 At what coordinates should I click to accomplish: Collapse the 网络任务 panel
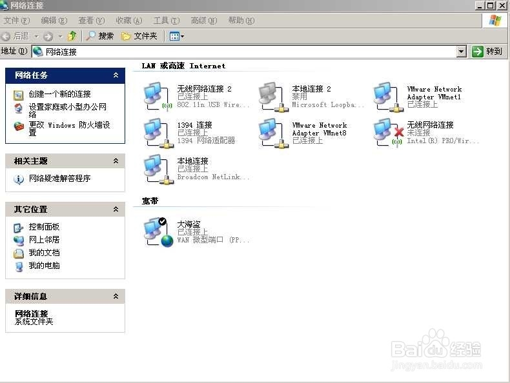[116, 75]
